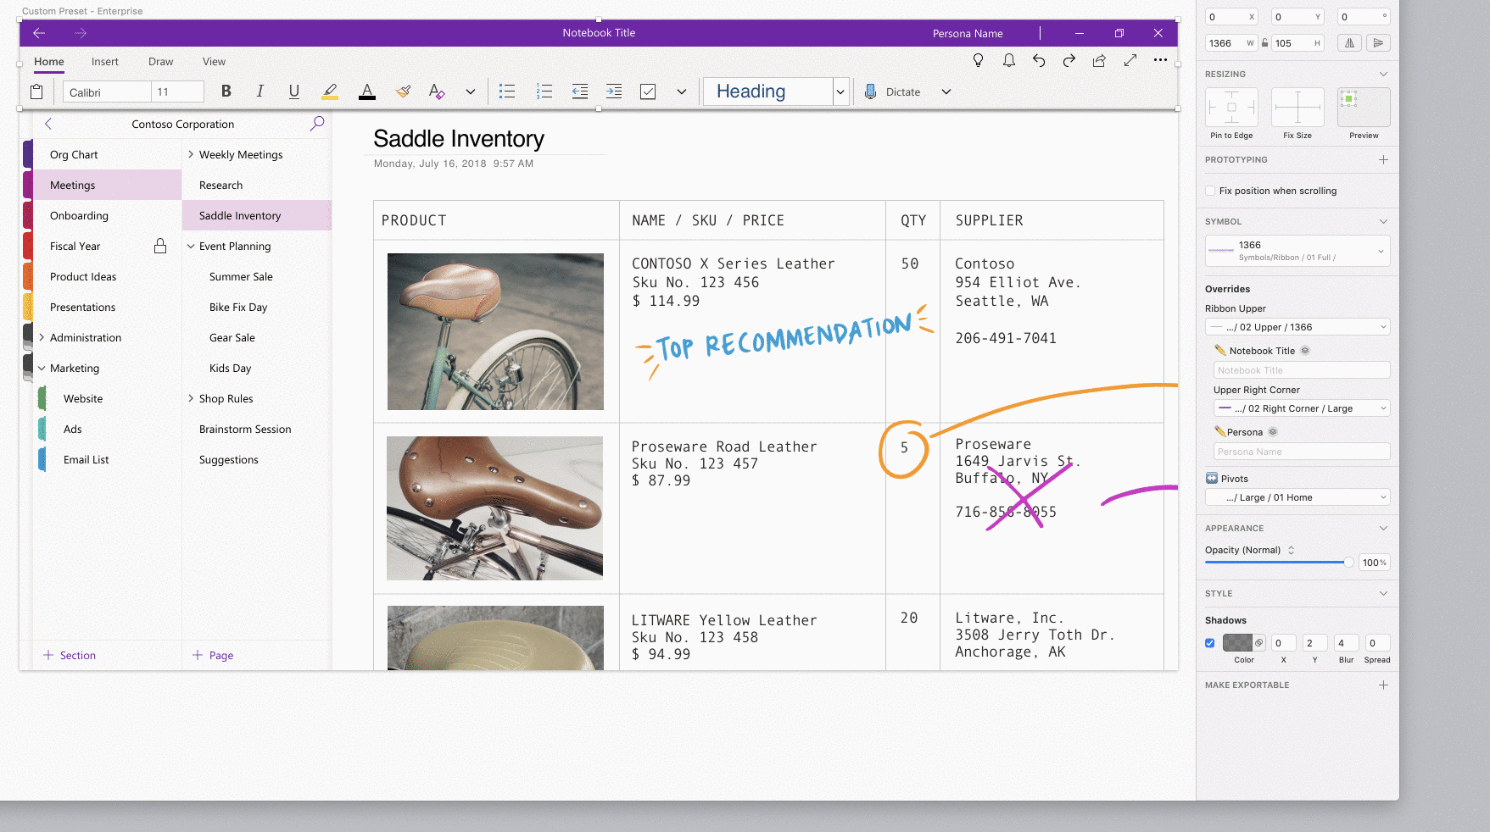
Task: Select the font color tool
Action: tap(366, 92)
